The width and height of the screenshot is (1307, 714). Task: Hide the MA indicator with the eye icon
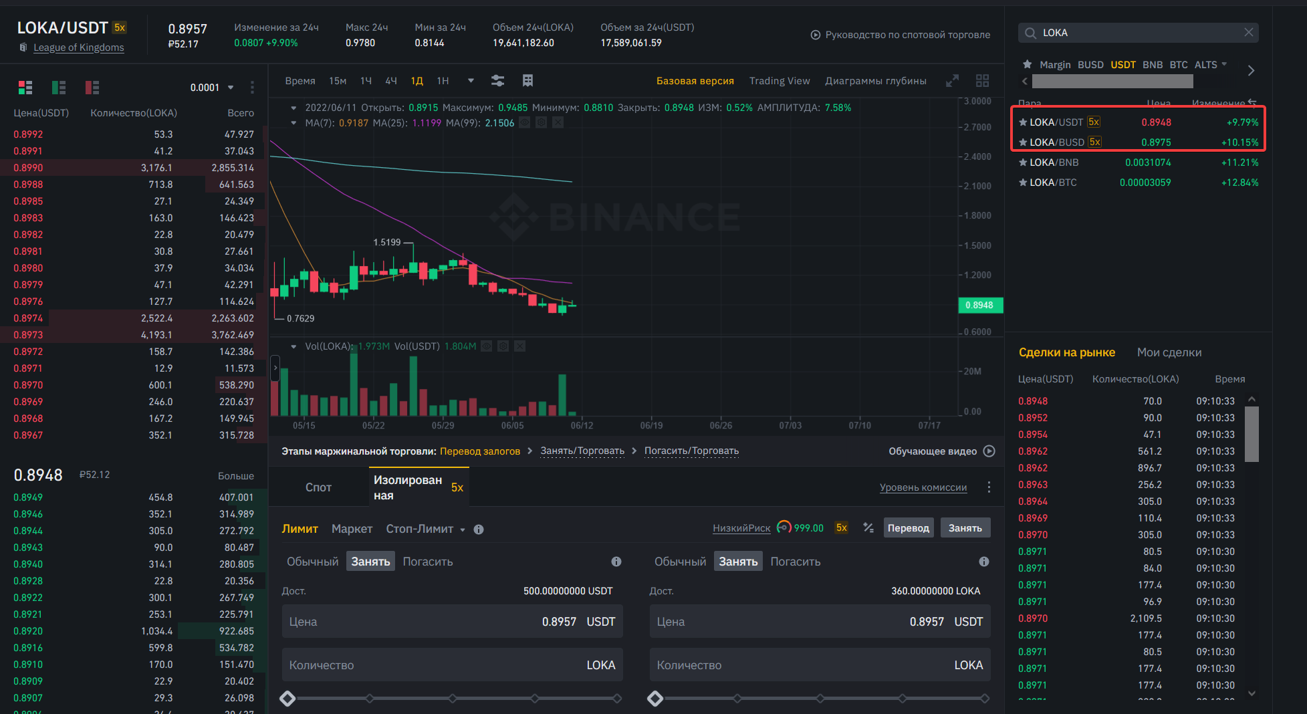[525, 123]
